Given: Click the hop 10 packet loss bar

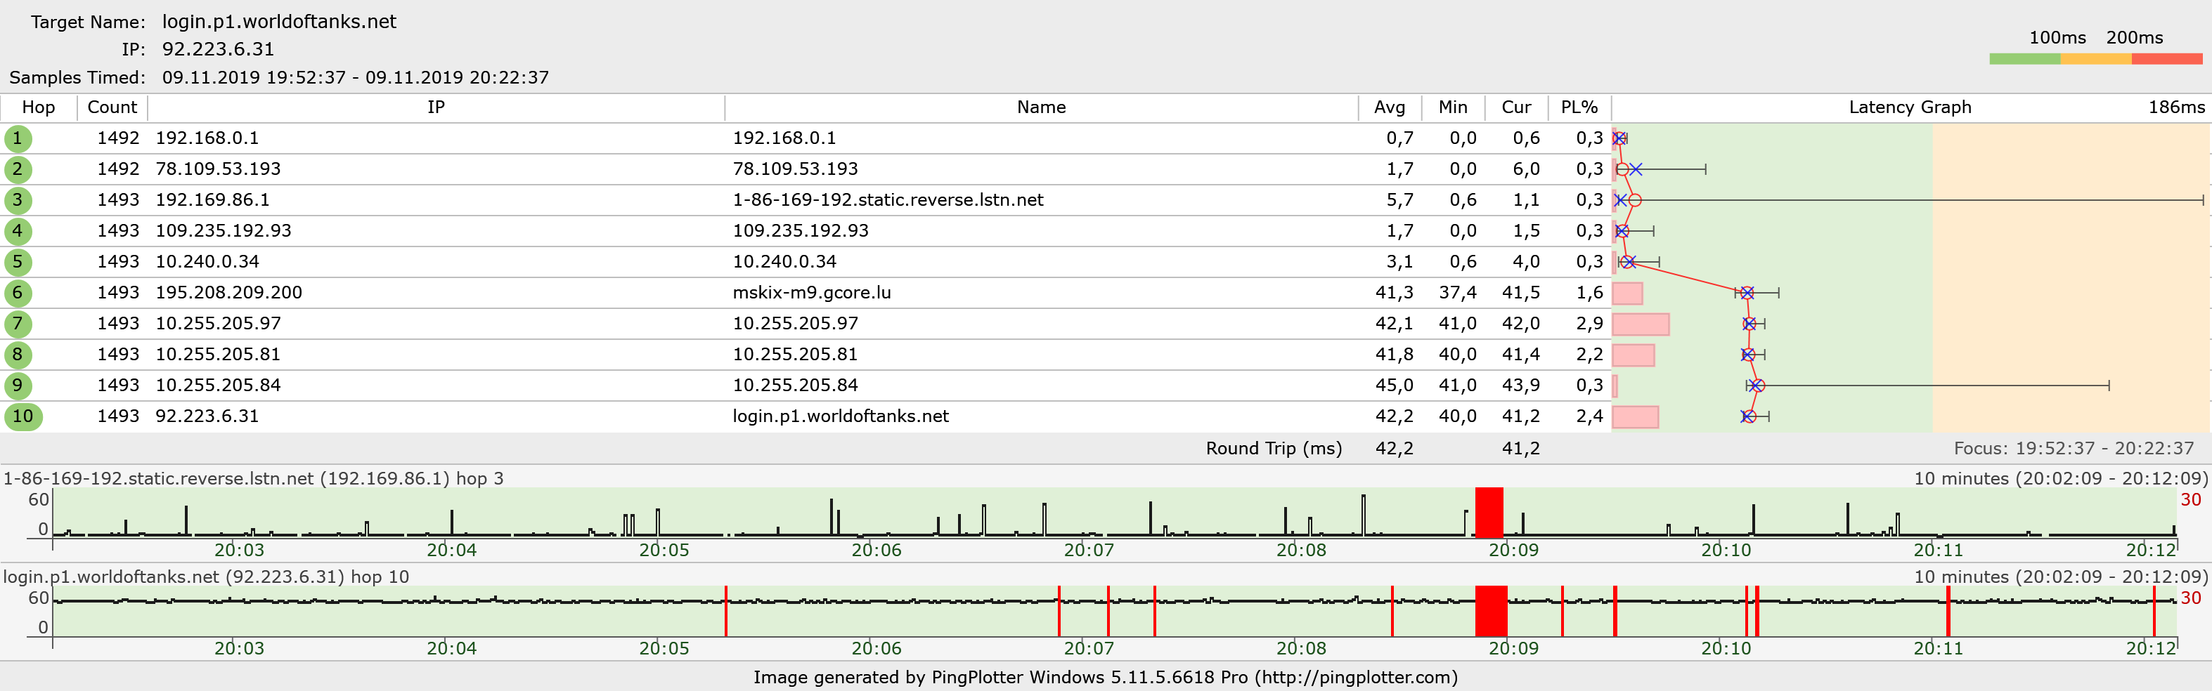Looking at the screenshot, I should pos(1635,416).
